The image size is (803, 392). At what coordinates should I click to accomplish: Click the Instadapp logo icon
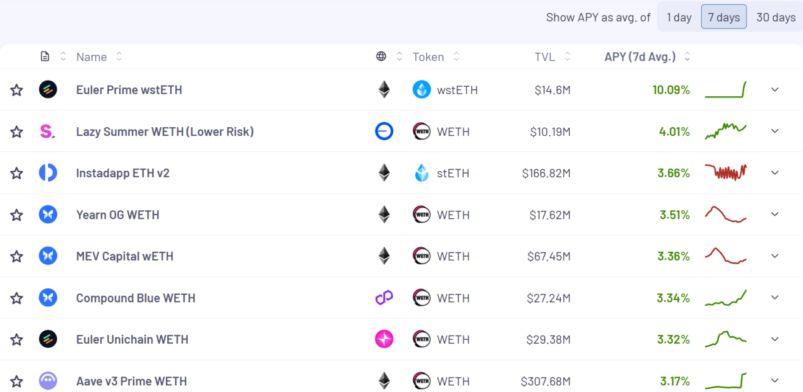coord(48,173)
